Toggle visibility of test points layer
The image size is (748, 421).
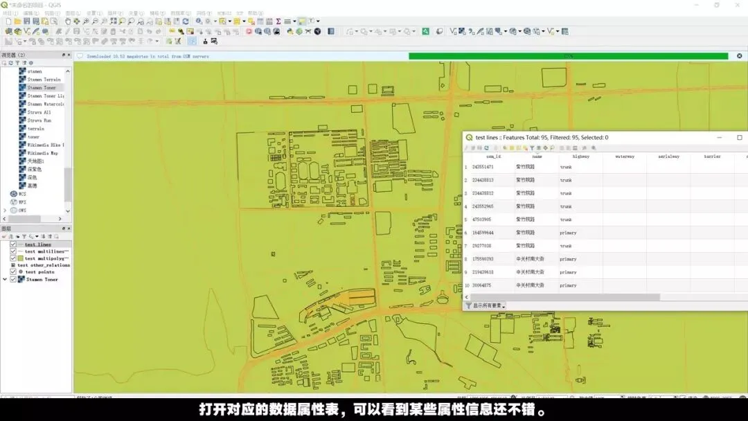(13, 271)
